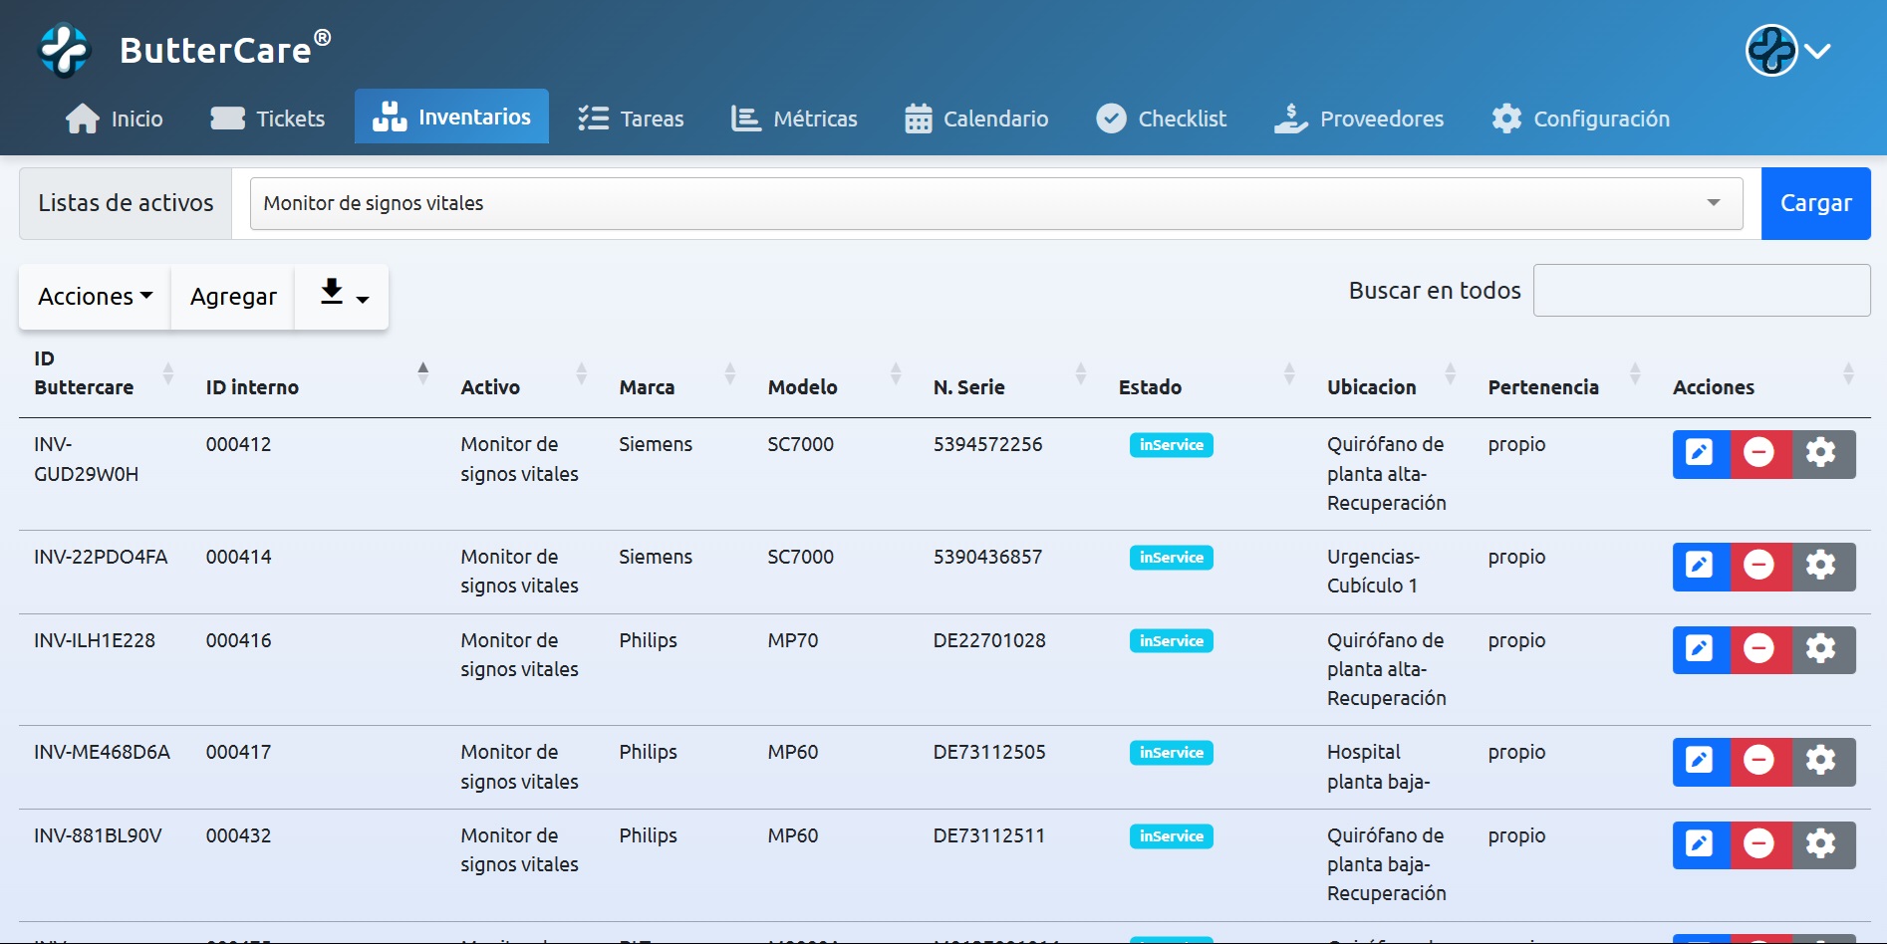
Task: Toggle the inService badge on asset 000417
Action: coord(1171,753)
